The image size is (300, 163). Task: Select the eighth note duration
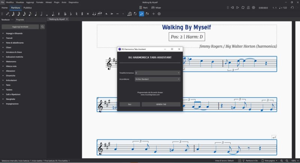point(30,14)
